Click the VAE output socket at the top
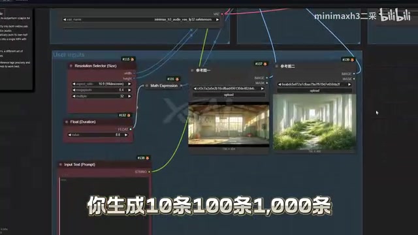This screenshot has height=235, width=418. point(222,14)
